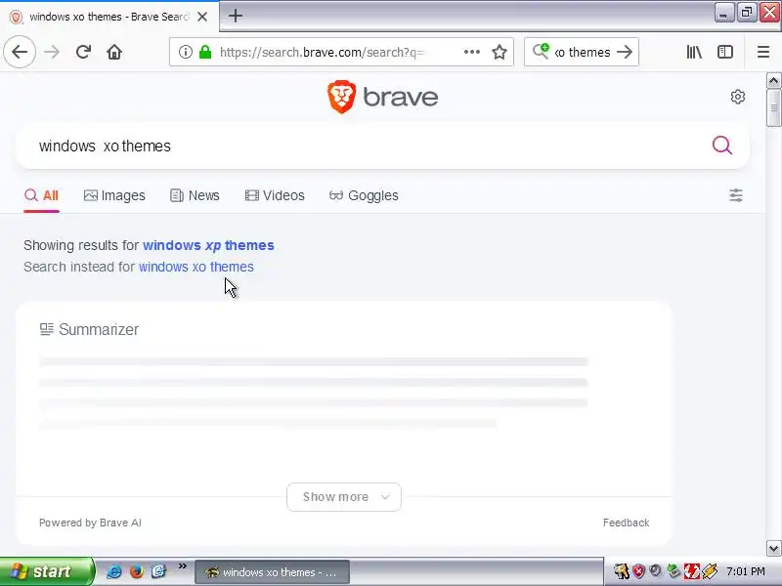Click the system tray clock
Image resolution: width=782 pixels, height=586 pixels.
[x=746, y=571]
